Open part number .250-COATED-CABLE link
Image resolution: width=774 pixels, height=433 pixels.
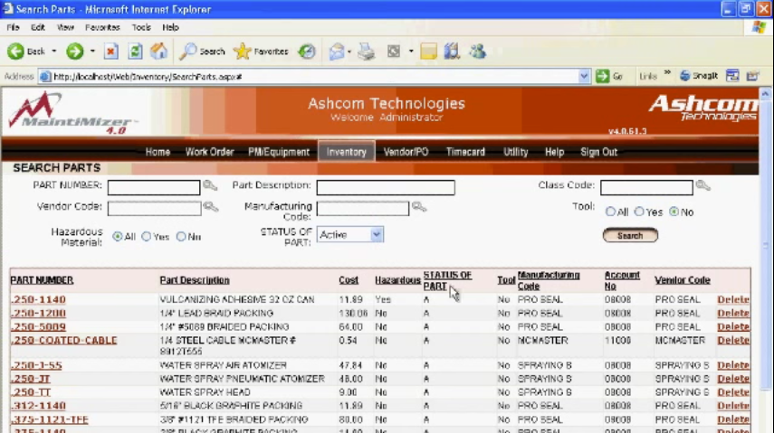coord(64,340)
